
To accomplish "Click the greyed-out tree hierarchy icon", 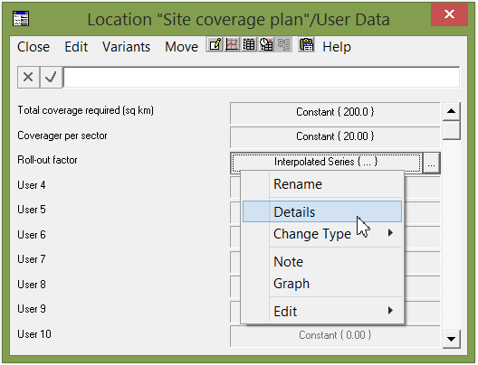I will point(283,45).
